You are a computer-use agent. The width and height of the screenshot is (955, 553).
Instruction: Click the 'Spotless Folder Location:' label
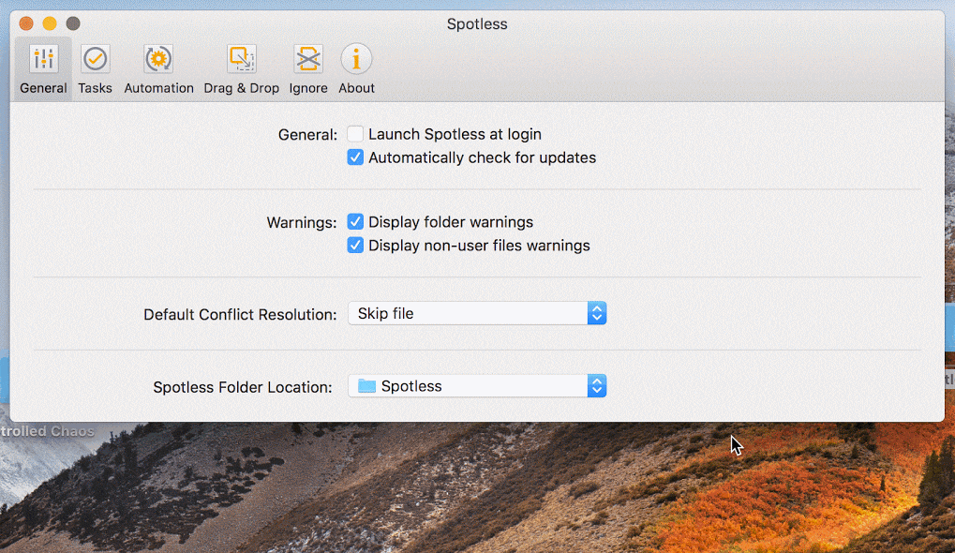243,387
